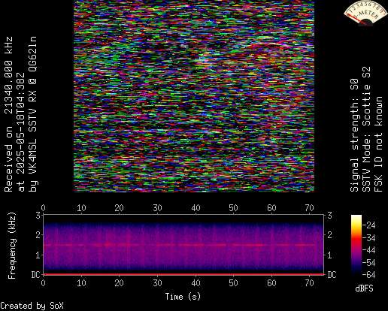
Task: Click the audio spectrogram plot
Action: (x=183, y=245)
